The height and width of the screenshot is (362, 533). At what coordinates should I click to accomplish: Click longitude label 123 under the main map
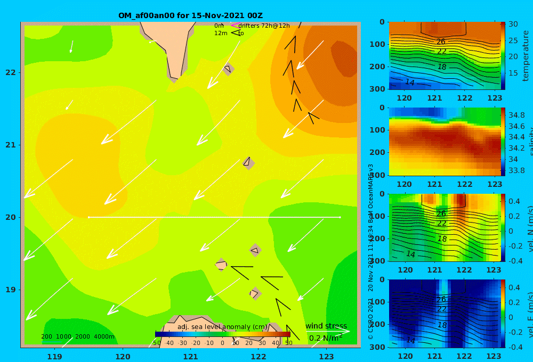click(x=327, y=357)
